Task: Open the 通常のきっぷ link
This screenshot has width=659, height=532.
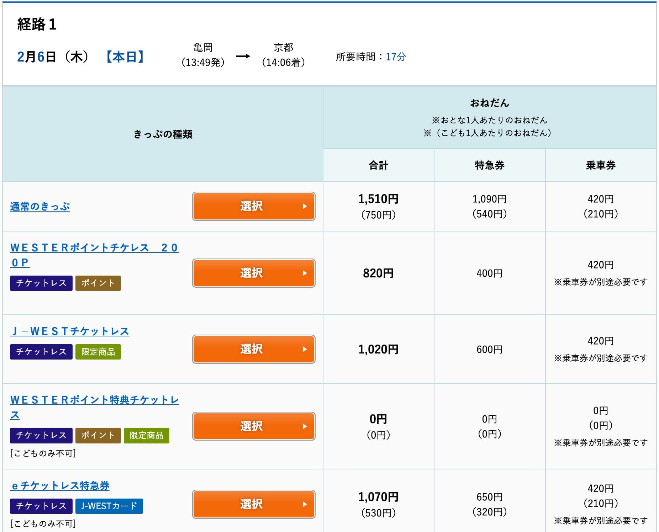Action: point(40,207)
